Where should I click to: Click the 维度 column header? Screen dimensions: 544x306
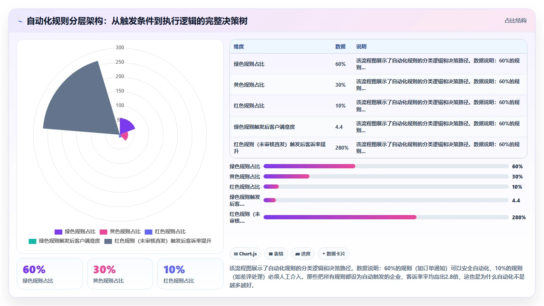click(239, 47)
